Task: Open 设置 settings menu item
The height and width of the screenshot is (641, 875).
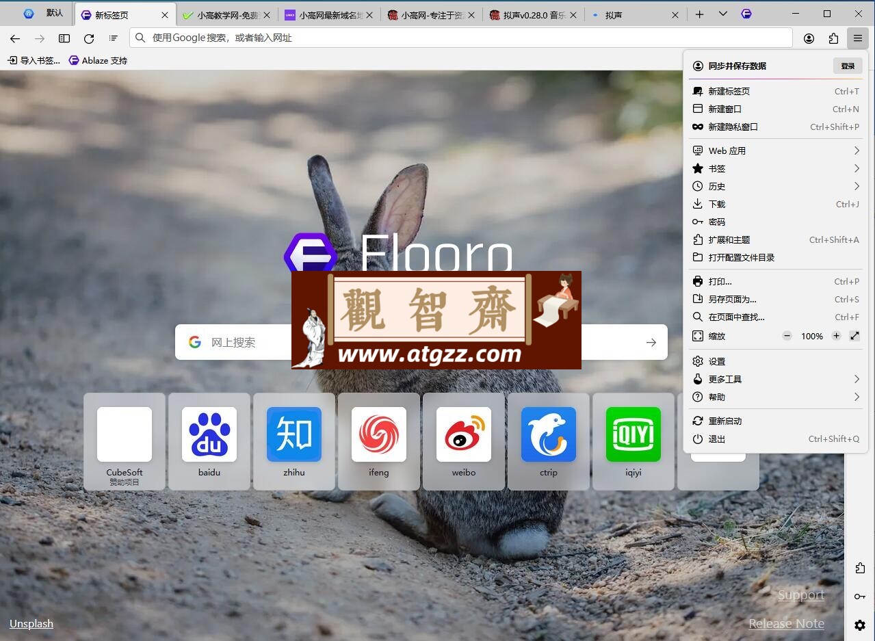Action: coord(776,361)
